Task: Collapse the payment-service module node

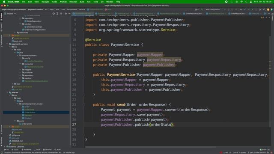Action: click(x=7, y=44)
